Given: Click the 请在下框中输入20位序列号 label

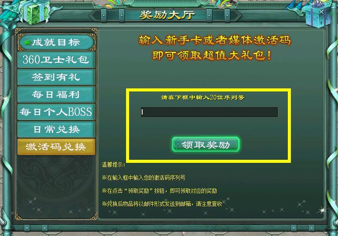Looking at the screenshot, I should [203, 98].
